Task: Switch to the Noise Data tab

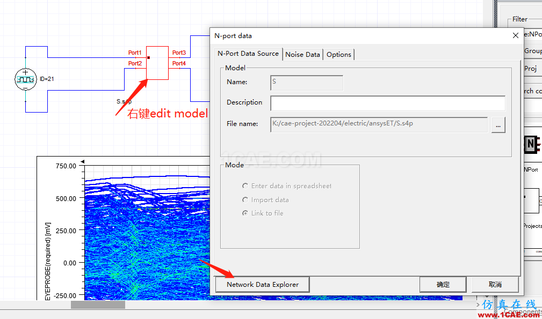Action: [x=302, y=55]
